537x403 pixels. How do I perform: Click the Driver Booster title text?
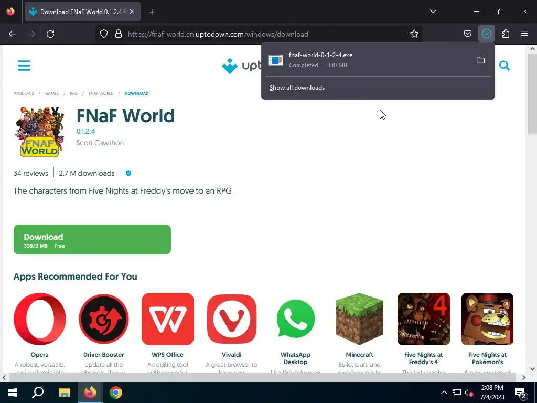click(103, 355)
